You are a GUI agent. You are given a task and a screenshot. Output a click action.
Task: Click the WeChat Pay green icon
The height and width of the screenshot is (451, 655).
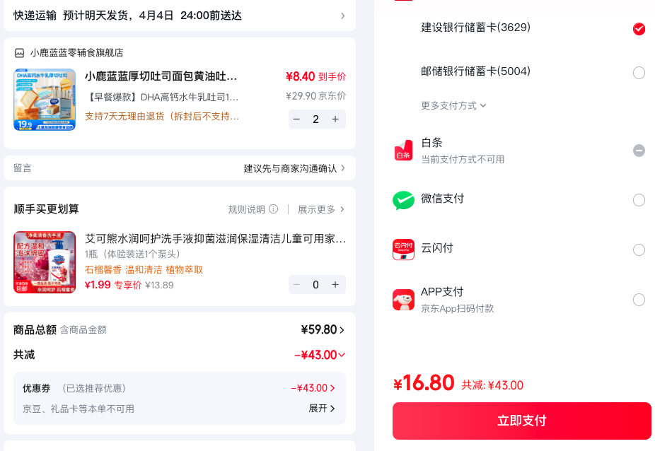pyautogui.click(x=403, y=200)
